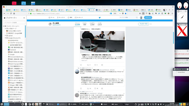
Task: Open the profile avatar menu on Twitter
Action: click(x=141, y=18)
